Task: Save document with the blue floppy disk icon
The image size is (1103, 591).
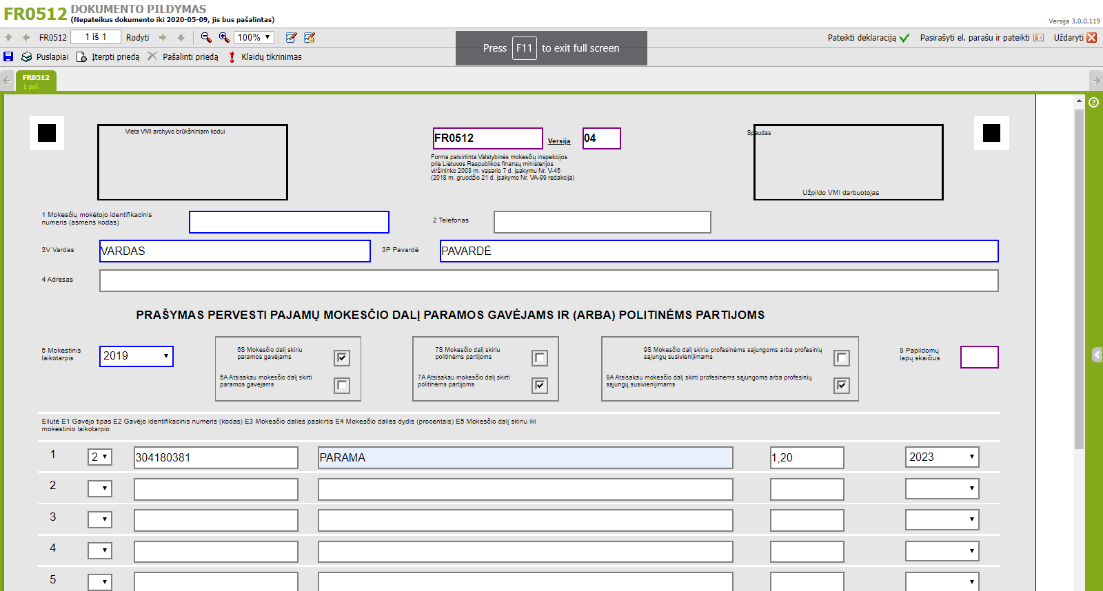Action: coord(8,56)
